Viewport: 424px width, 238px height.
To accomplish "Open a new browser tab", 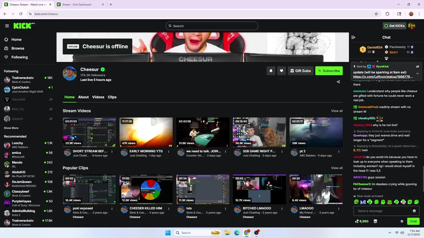I will click(111, 5).
